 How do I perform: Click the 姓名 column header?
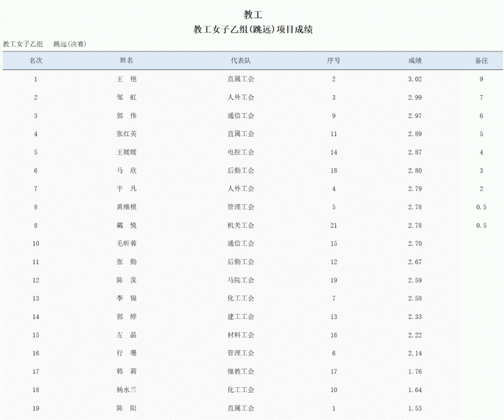(x=126, y=61)
